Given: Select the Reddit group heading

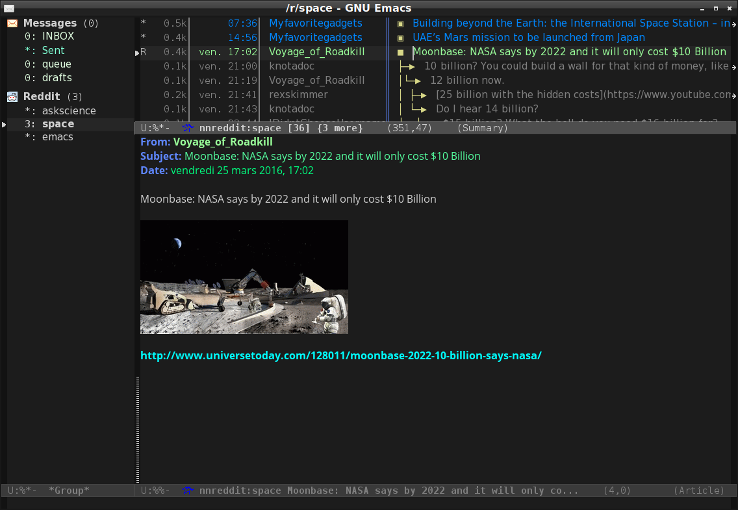Looking at the screenshot, I should click(x=42, y=96).
